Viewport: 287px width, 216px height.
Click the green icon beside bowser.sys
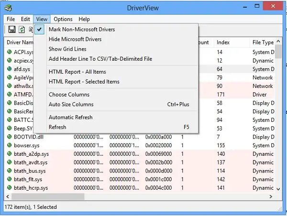[x=10, y=145]
